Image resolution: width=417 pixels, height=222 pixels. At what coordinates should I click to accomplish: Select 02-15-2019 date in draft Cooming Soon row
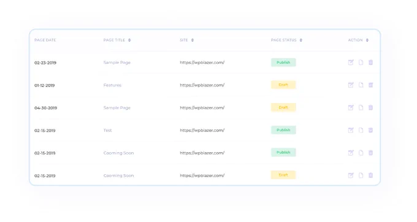pyautogui.click(x=45, y=176)
